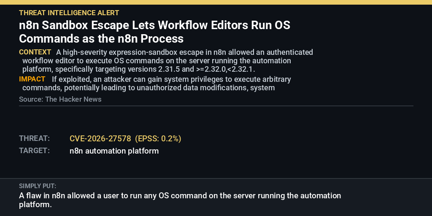Viewport: 432px width, 216px height.
Task: Click the 'THREAT INTELLIGENCE ALERT' header label
Action: (69, 13)
